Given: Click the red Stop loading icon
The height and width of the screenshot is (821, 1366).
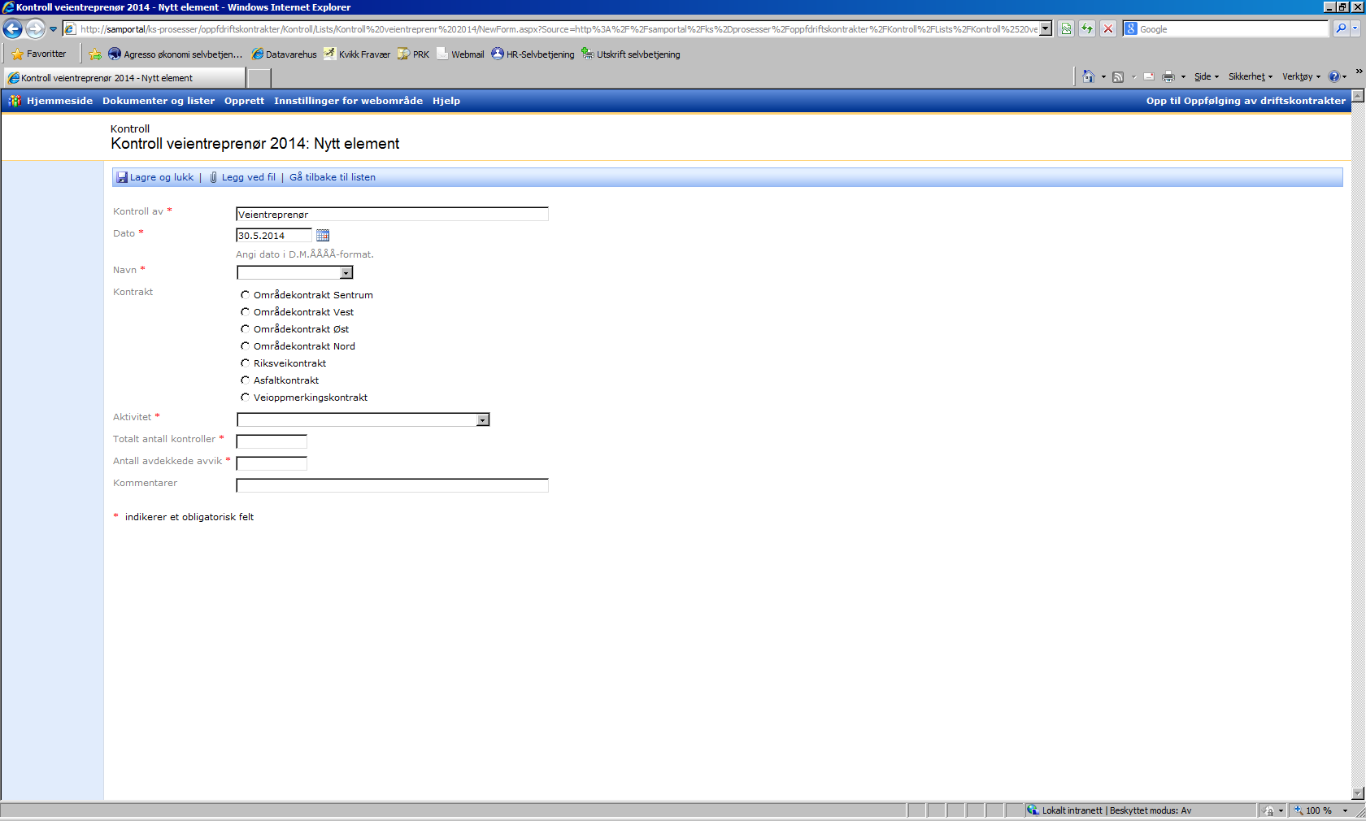Looking at the screenshot, I should point(1108,29).
